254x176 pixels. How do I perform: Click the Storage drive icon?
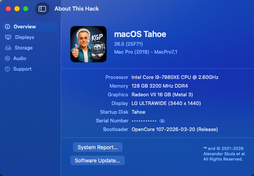pyautogui.click(x=8, y=48)
